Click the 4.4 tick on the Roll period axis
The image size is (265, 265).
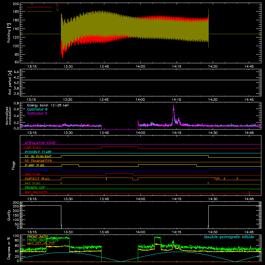click(x=16, y=72)
